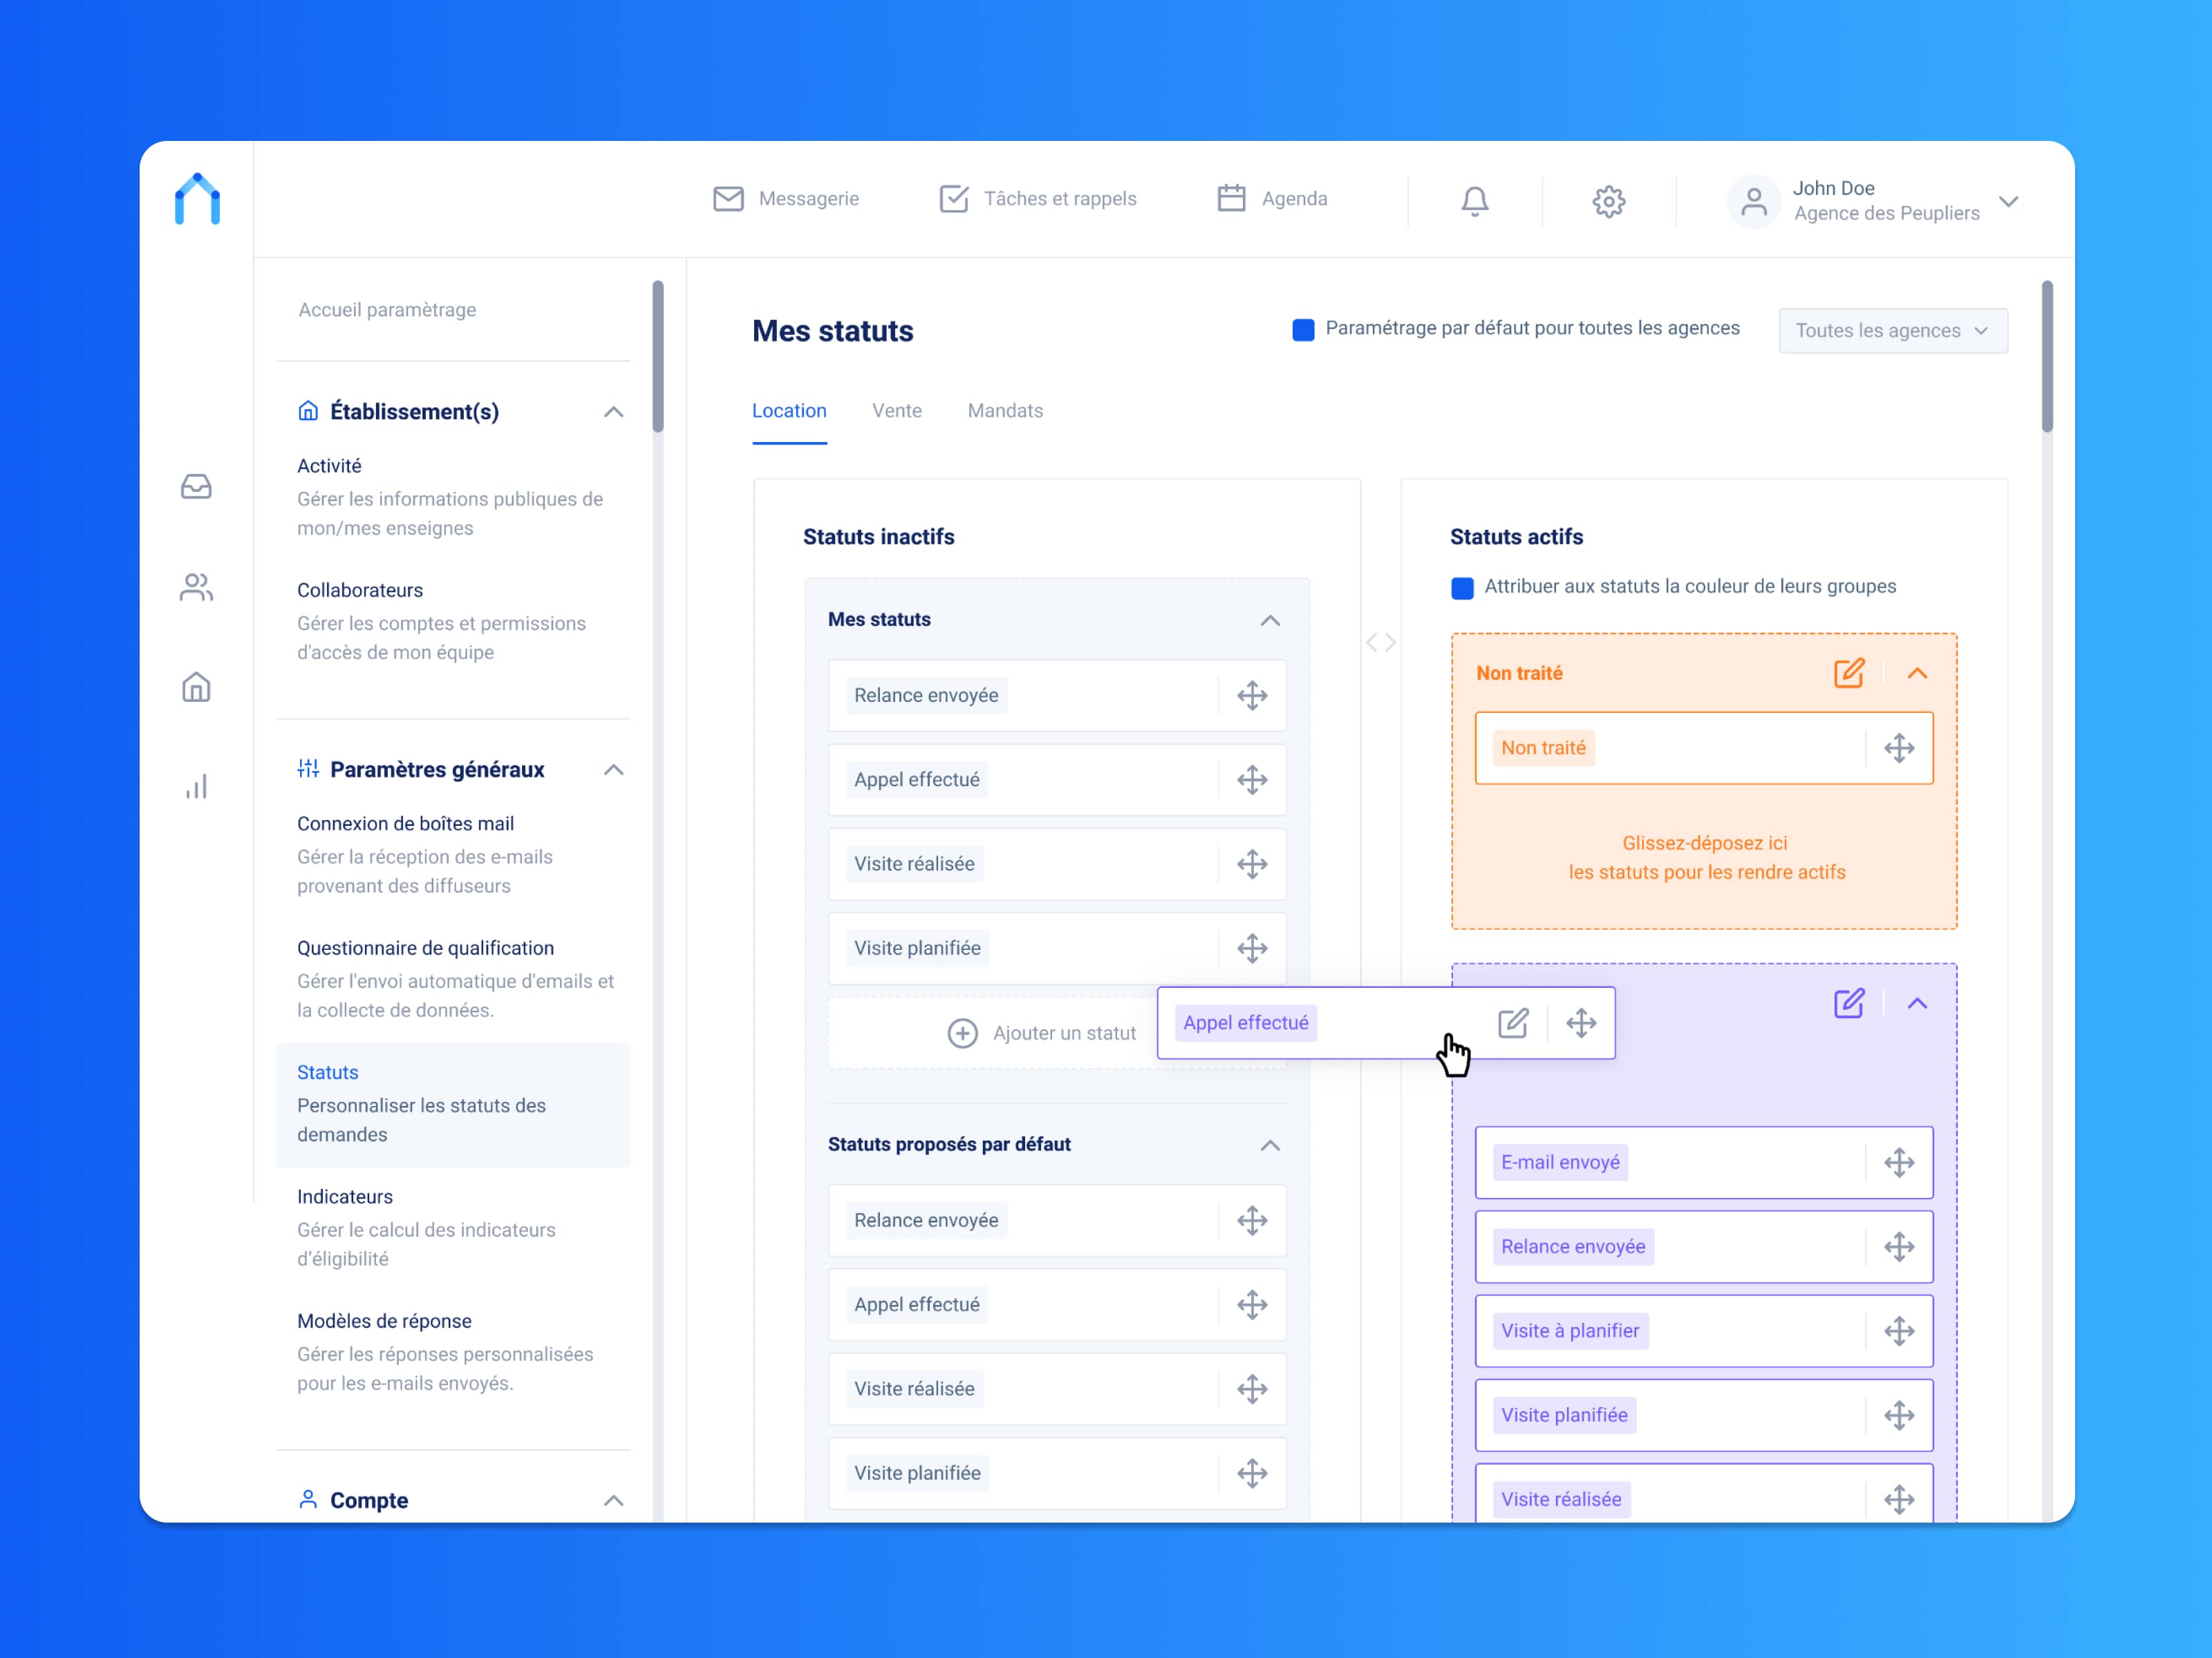The width and height of the screenshot is (2212, 1658).
Task: Click move handle of Relance envoyée in Mes statuts
Action: [x=1252, y=696]
